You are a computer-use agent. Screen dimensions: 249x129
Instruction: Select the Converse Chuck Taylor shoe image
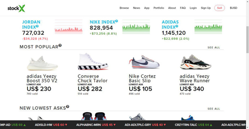93,61
